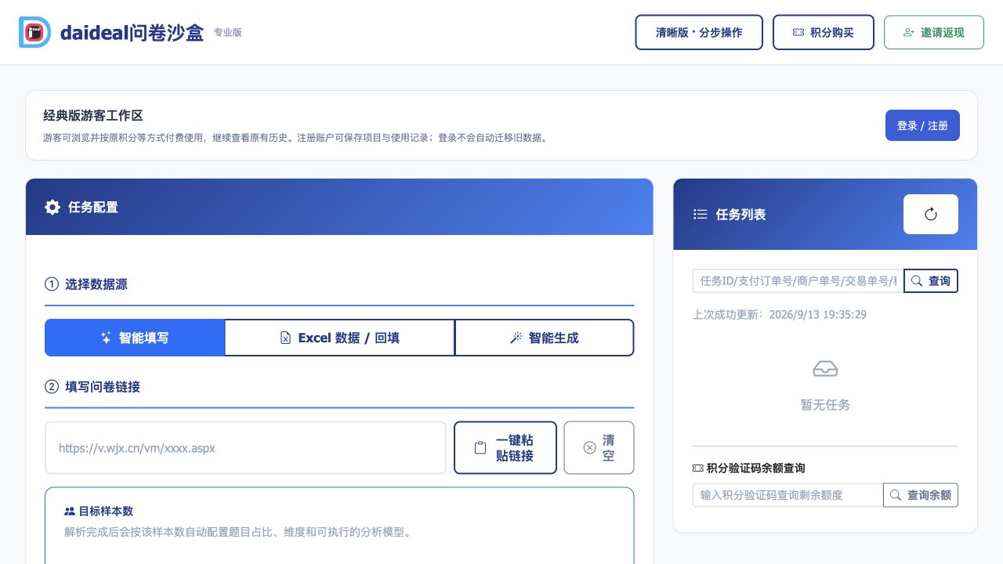
Task: Click the 上次成功更新 timestamp text
Action: point(780,314)
